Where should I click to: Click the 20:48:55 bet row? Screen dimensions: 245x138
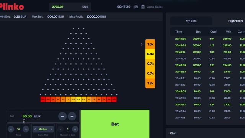click(x=207, y=65)
